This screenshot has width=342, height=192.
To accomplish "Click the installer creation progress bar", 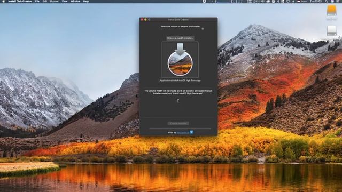I will 180,129.
